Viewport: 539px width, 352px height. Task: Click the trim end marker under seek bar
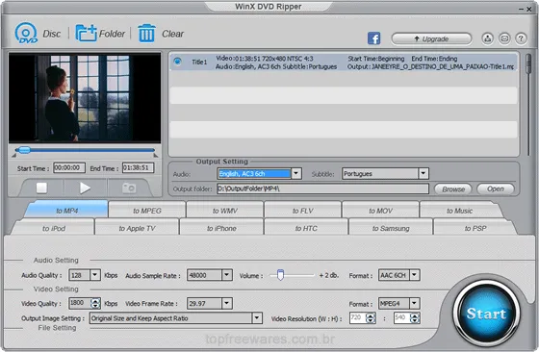point(156,156)
